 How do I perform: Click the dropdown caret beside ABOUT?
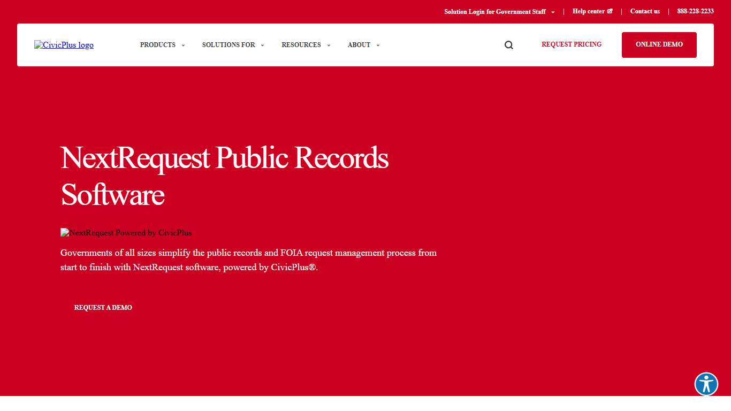pos(378,45)
